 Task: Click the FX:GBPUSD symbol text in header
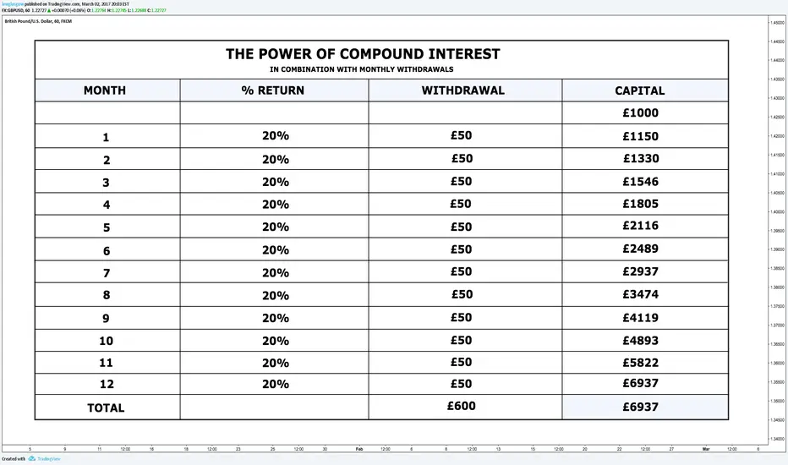[x=13, y=10]
